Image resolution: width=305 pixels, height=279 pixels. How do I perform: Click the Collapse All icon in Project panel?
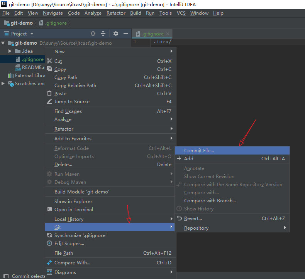click(x=103, y=34)
